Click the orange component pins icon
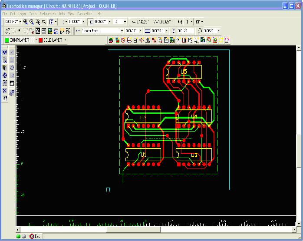The height and width of the screenshot is (241, 303). [x=62, y=31]
